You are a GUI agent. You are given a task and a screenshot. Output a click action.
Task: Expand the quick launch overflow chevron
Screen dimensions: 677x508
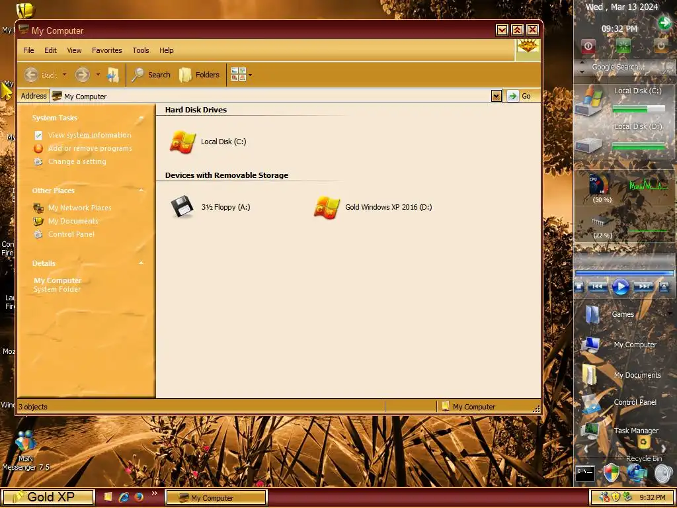pyautogui.click(x=155, y=493)
